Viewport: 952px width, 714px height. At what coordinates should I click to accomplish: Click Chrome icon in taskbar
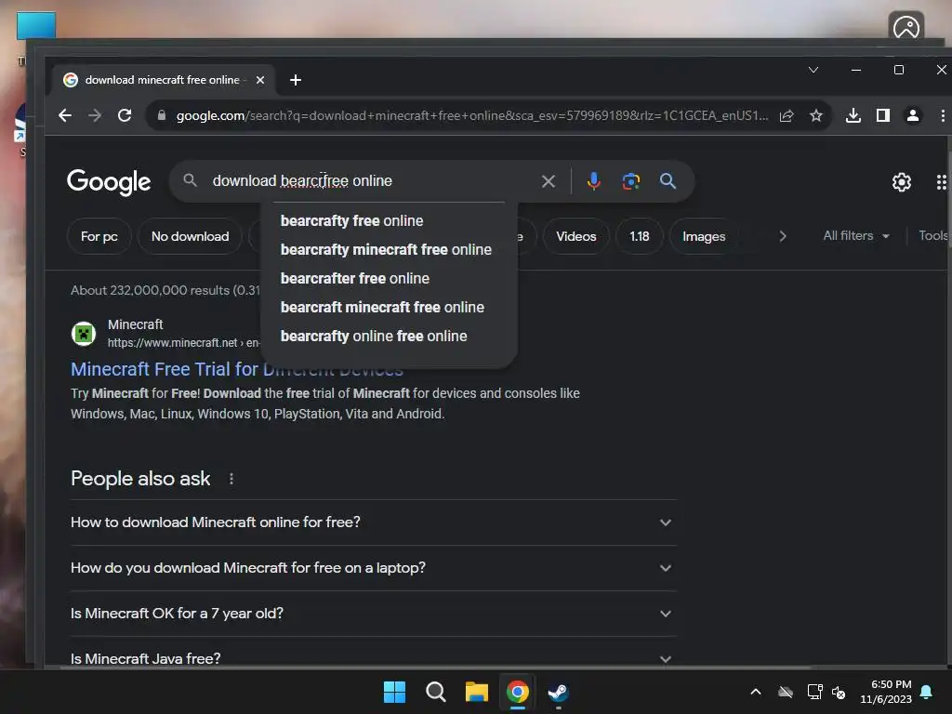coord(518,692)
